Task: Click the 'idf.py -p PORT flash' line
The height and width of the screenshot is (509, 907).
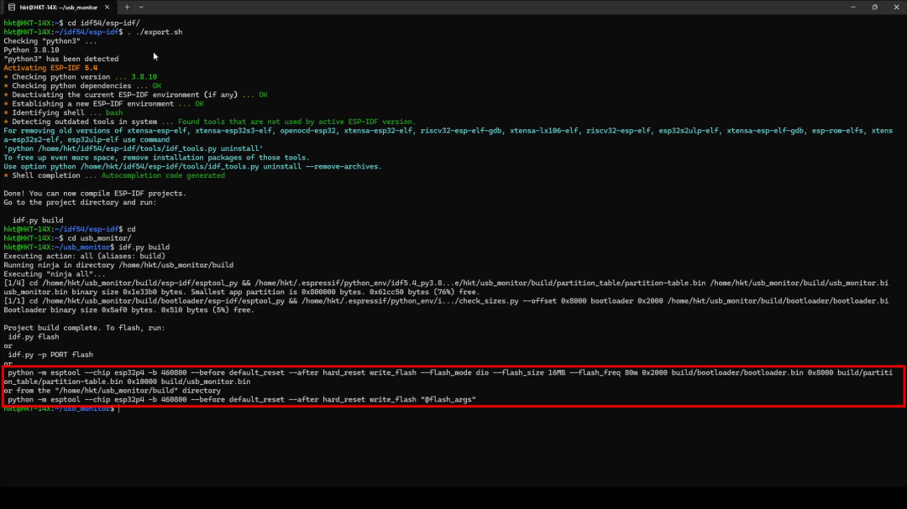Action: click(x=50, y=355)
